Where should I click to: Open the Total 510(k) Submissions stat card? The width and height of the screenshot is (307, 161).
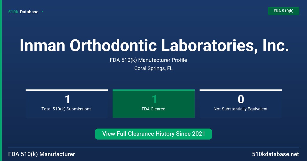coord(67,104)
